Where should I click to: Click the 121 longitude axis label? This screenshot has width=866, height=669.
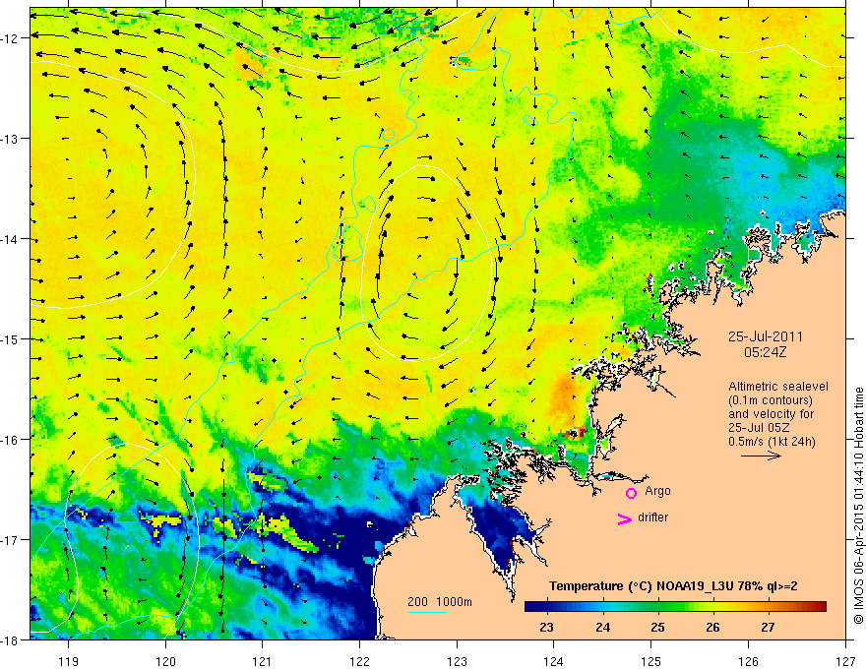[x=263, y=661]
